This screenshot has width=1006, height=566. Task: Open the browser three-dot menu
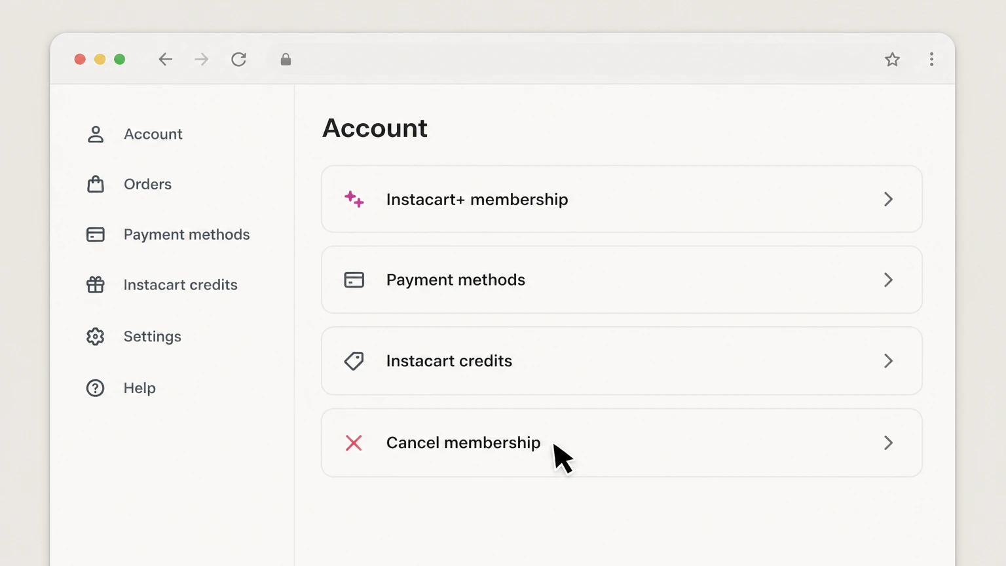[931, 60]
